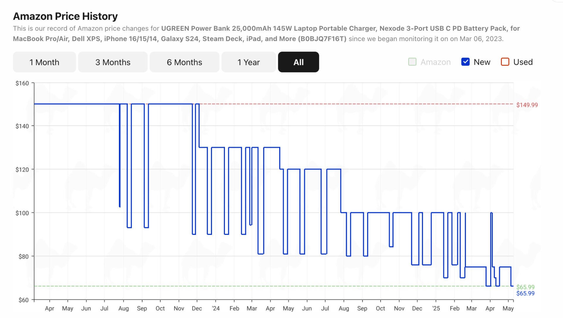
Task: Click the Amazon Price History heading
Action: [x=65, y=16]
